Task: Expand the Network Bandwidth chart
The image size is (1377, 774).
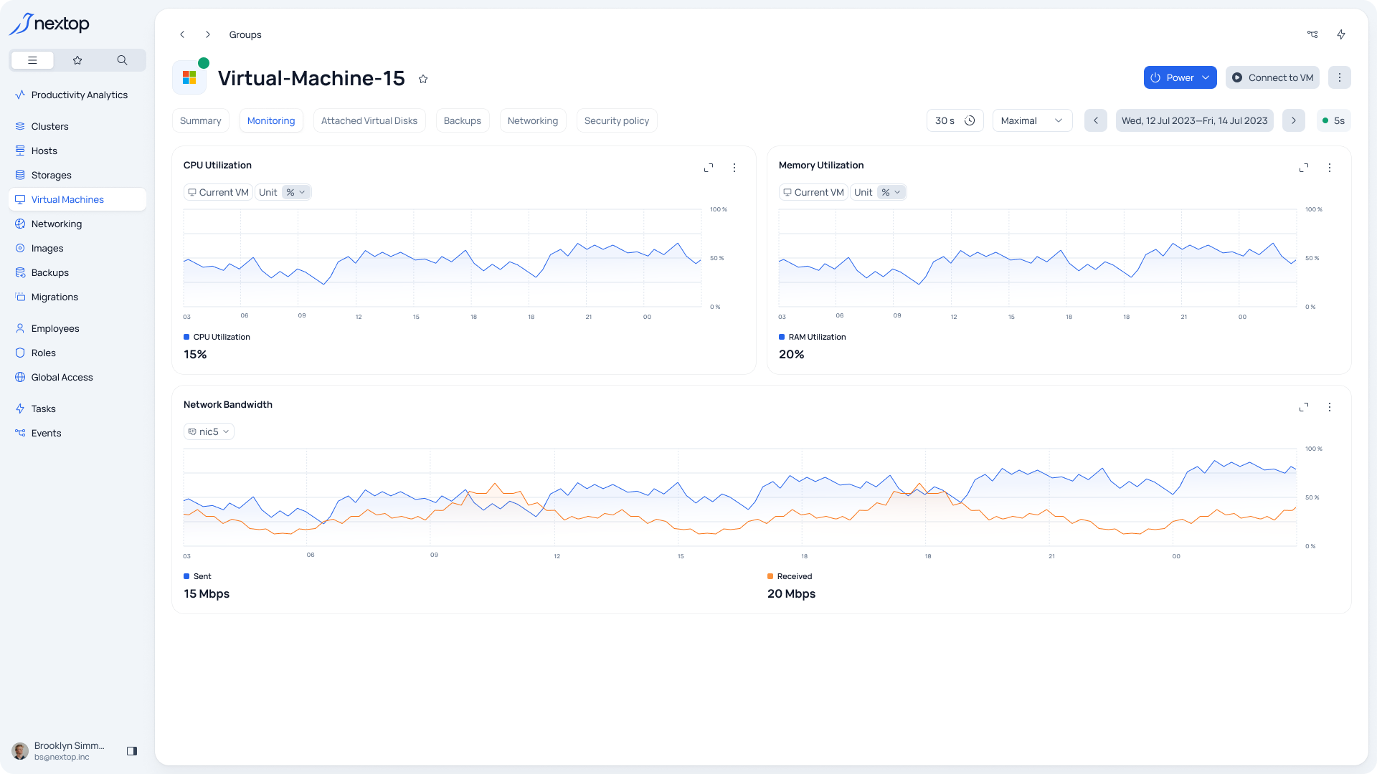Action: (x=1304, y=407)
